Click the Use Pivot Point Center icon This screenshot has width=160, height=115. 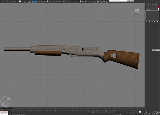pos(50,2)
